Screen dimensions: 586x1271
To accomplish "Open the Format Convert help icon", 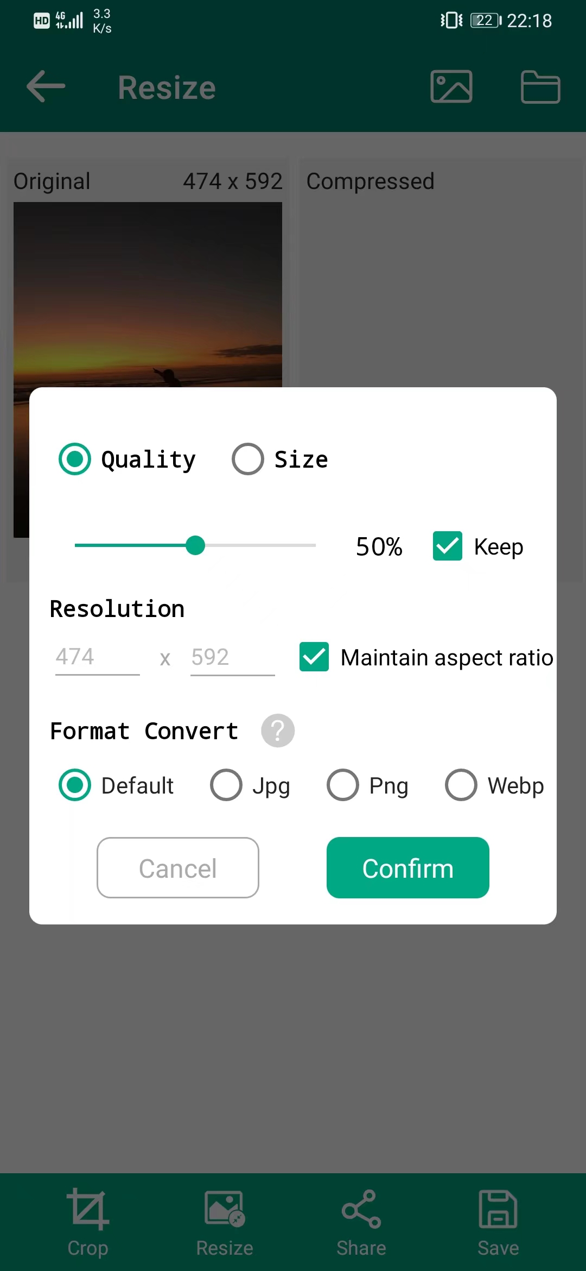I will (278, 731).
